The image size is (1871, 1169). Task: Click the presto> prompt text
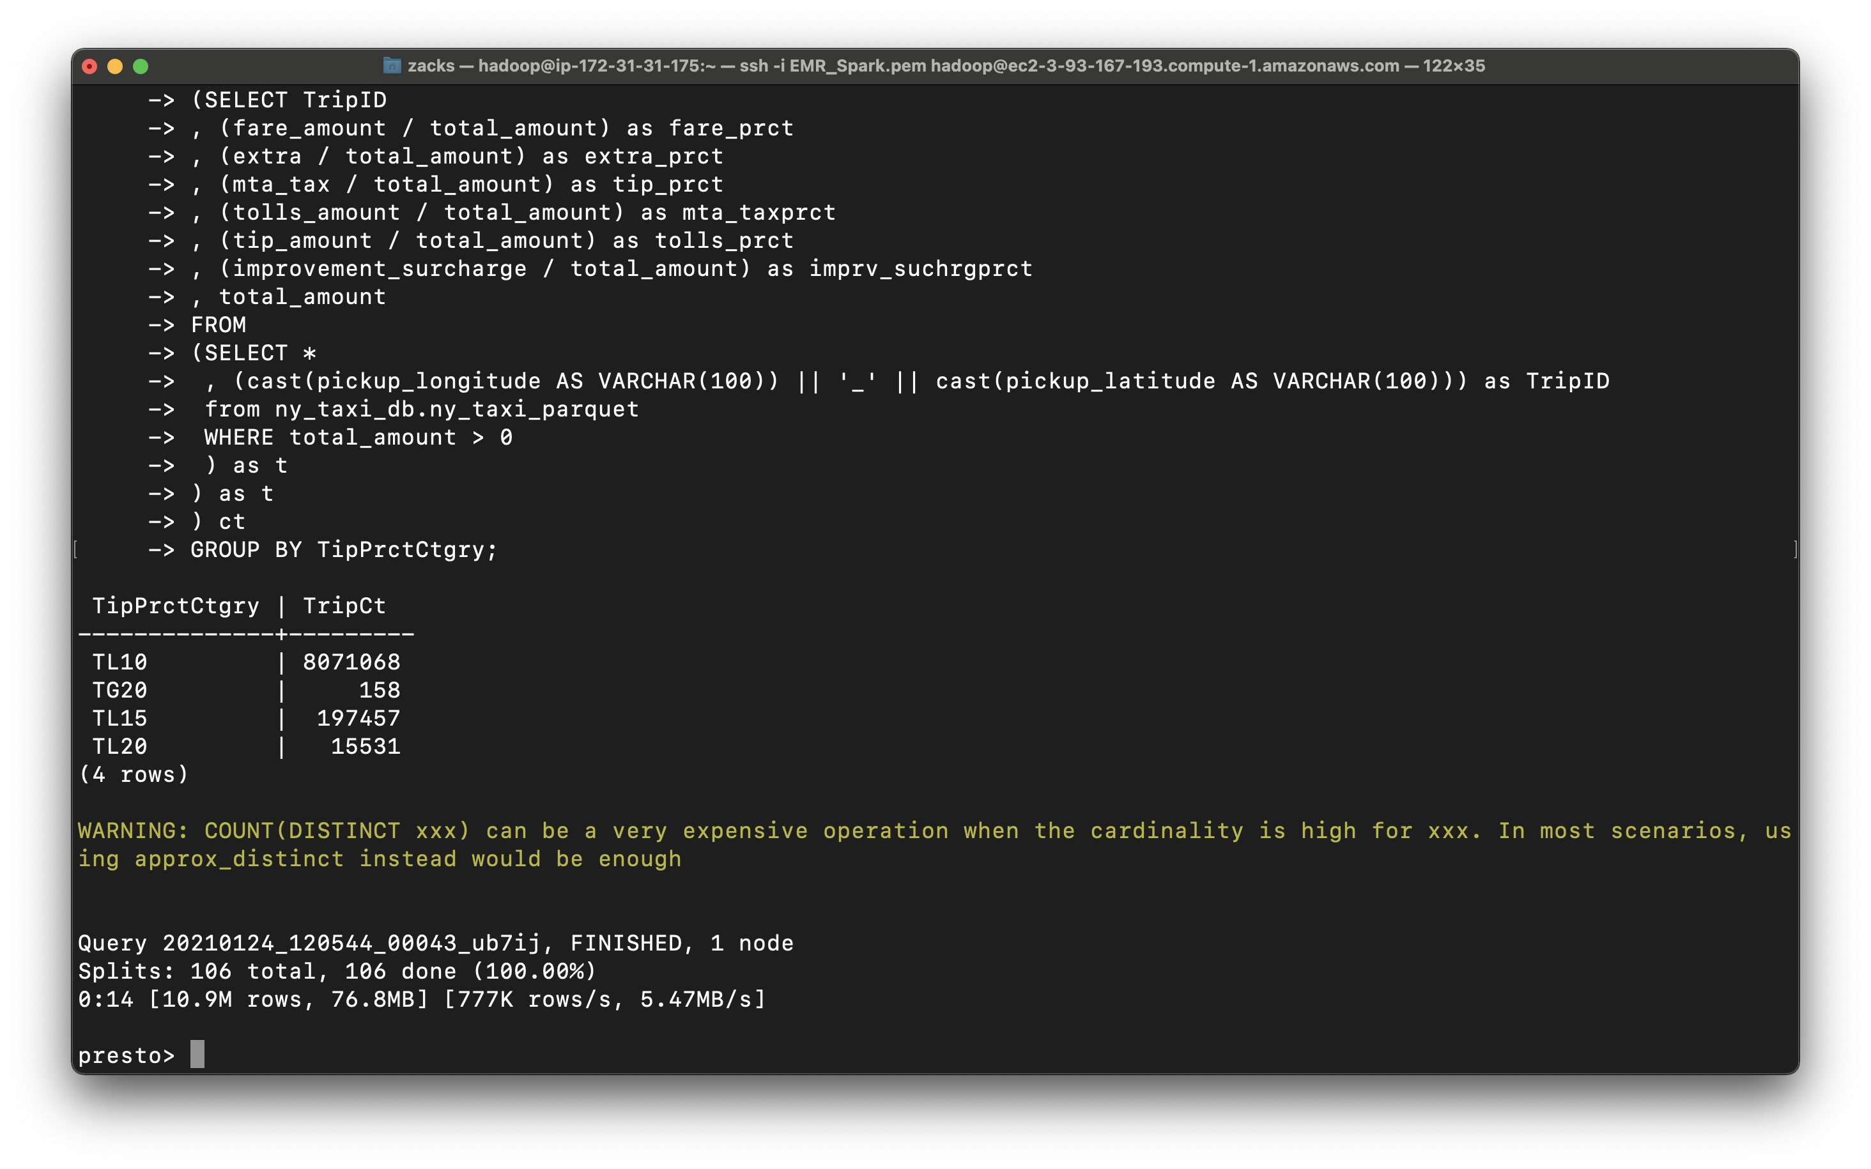point(126,1055)
